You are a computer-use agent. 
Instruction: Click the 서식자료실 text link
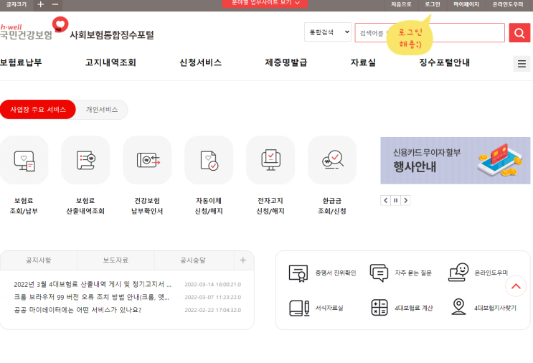click(x=329, y=308)
